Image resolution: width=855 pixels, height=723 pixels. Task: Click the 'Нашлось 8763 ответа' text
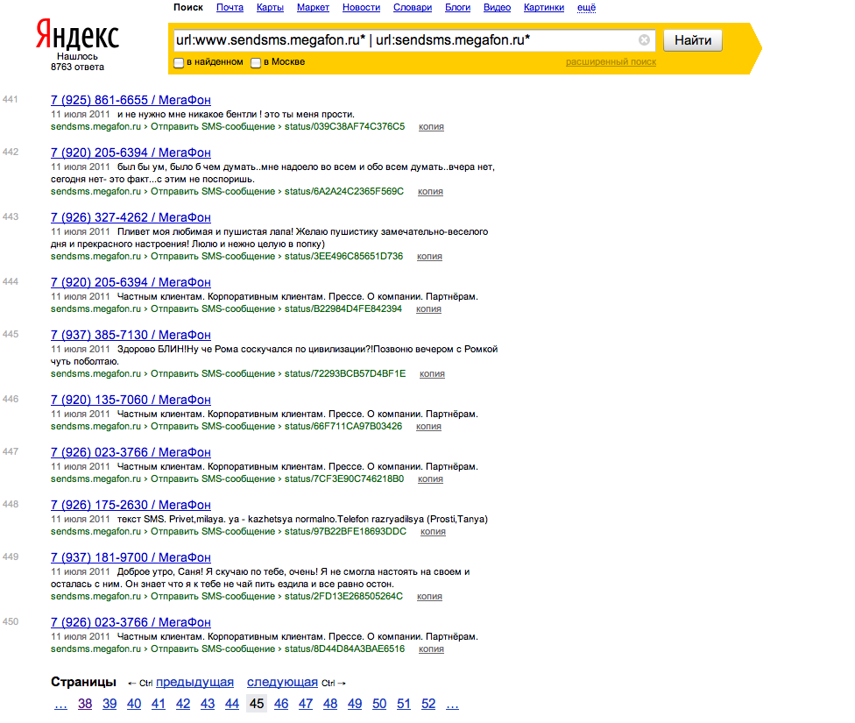point(77,61)
